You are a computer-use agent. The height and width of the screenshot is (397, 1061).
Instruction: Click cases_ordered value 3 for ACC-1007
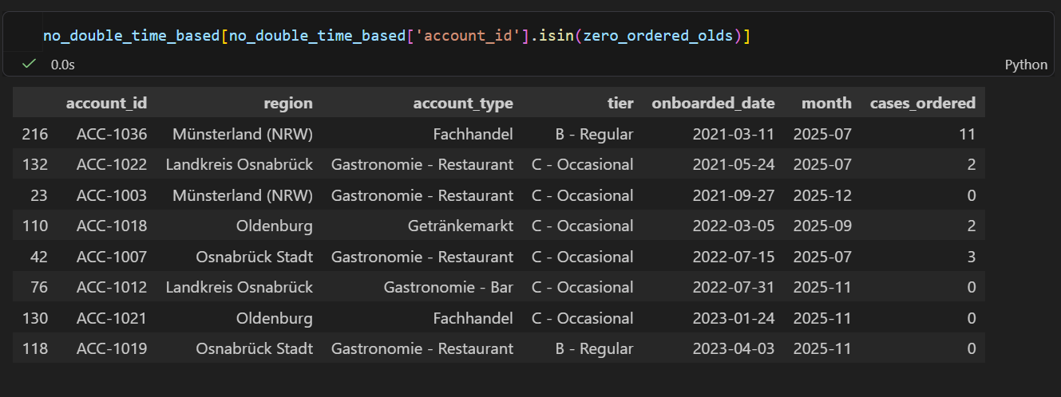(972, 257)
